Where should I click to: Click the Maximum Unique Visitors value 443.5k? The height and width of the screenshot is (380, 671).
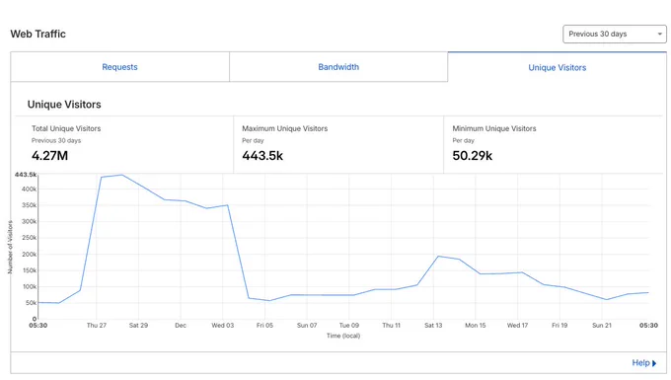point(262,156)
